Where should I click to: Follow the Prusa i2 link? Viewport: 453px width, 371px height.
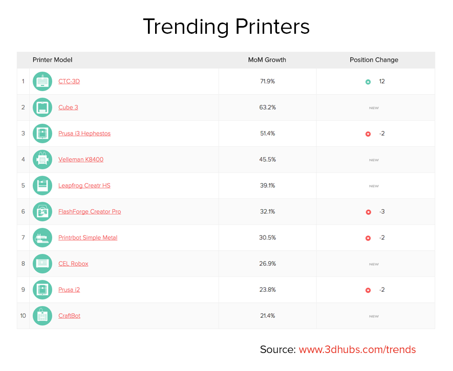69,290
